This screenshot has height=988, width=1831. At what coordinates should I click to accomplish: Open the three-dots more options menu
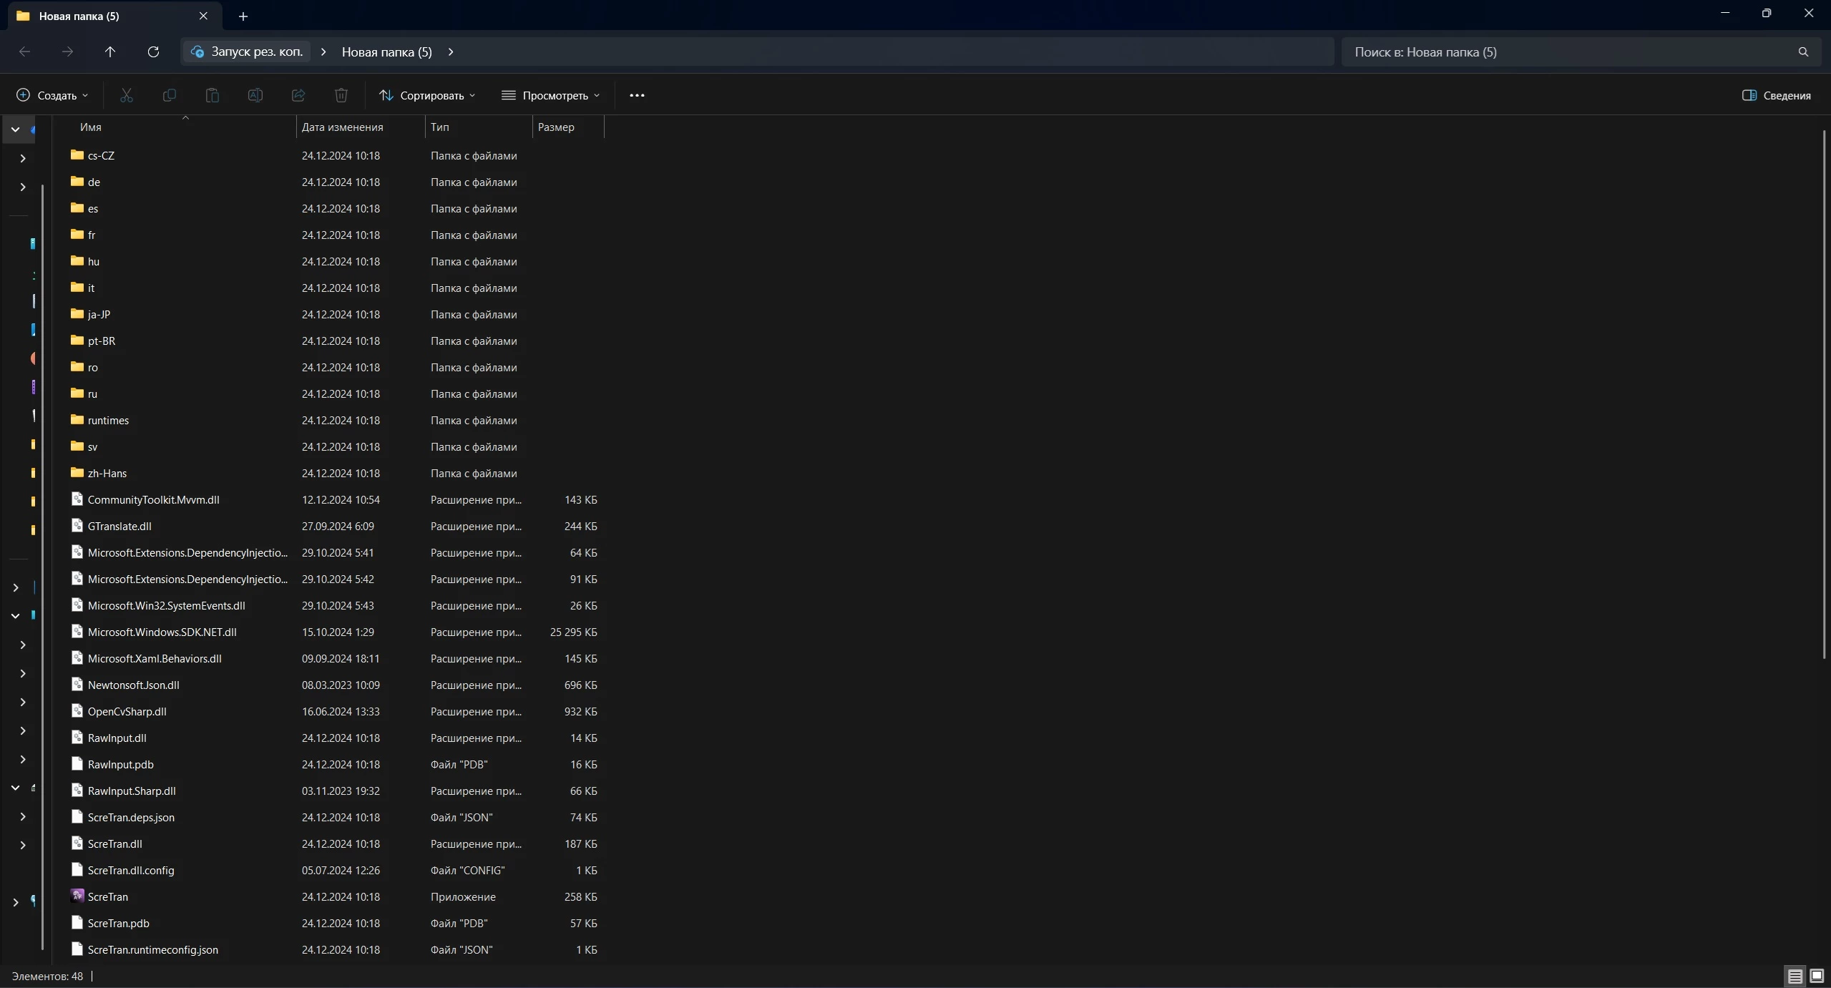coord(637,95)
